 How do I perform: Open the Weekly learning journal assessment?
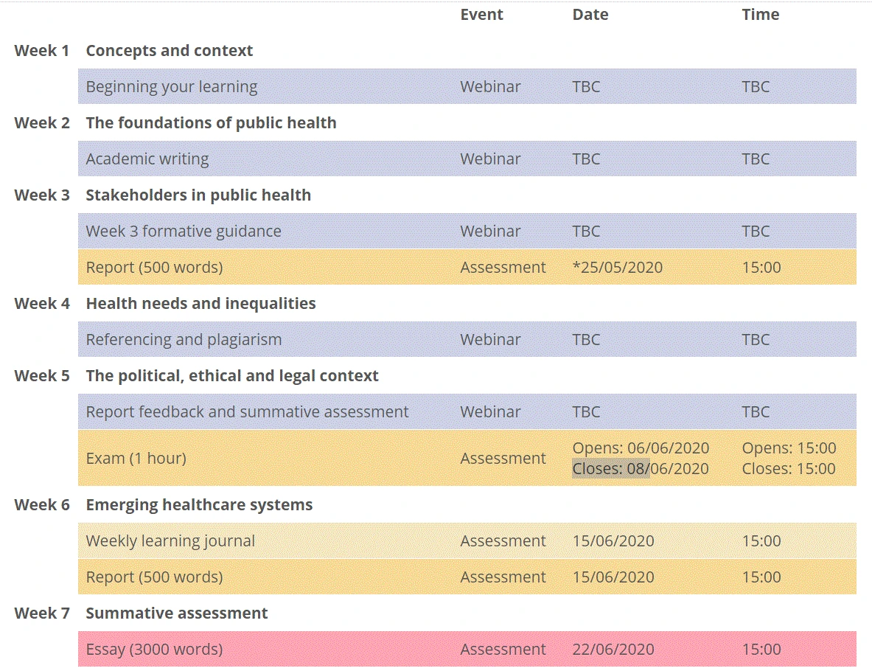pyautogui.click(x=170, y=541)
